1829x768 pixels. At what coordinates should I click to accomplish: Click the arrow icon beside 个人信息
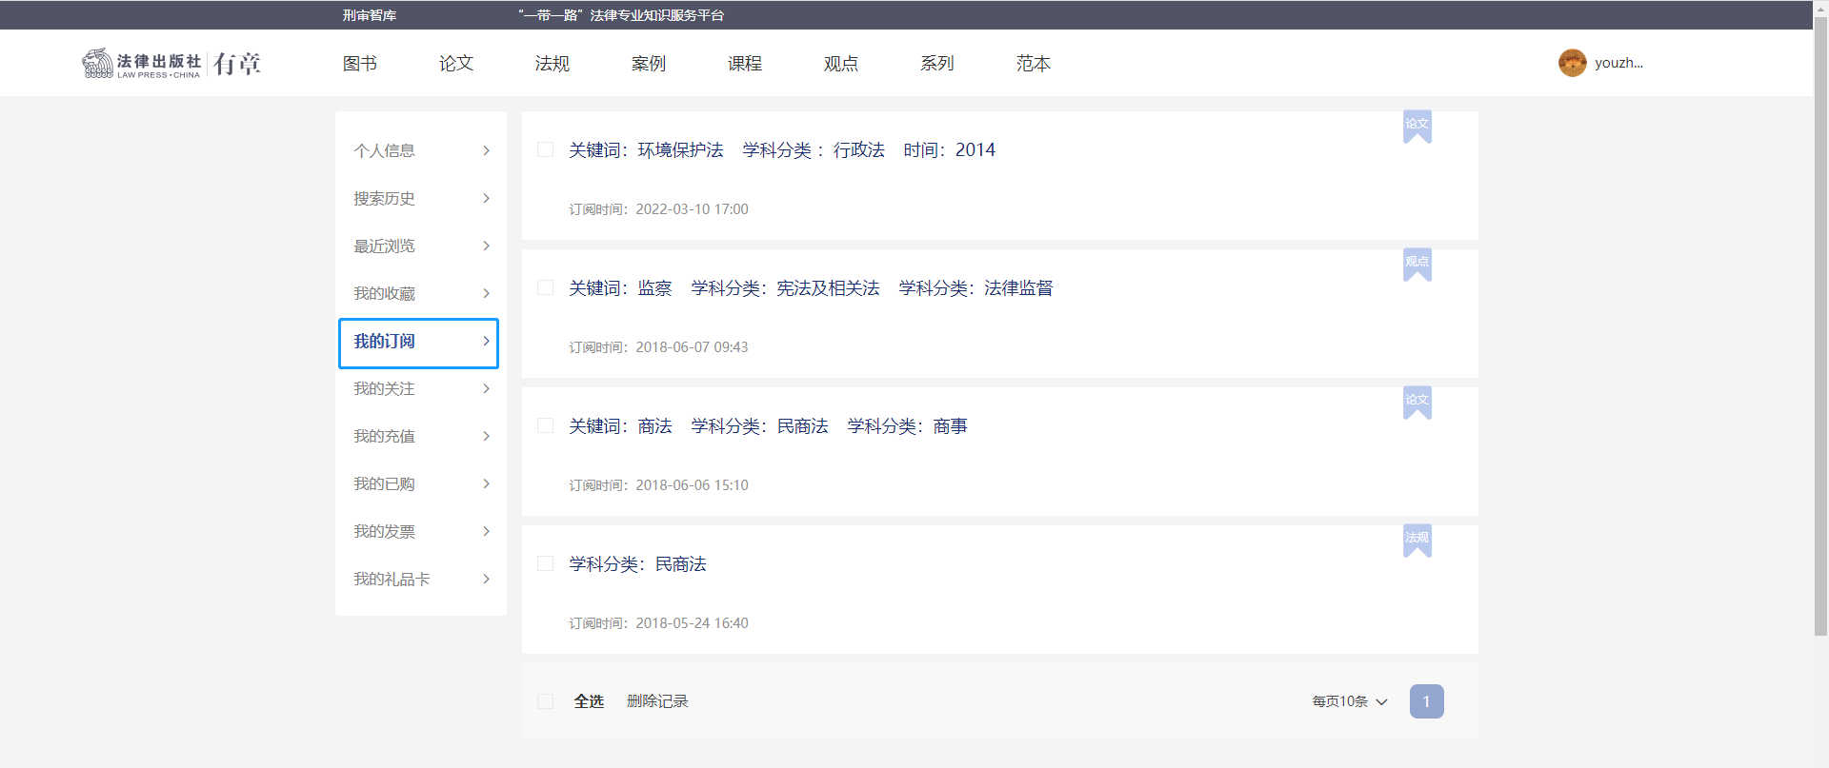coord(486,150)
